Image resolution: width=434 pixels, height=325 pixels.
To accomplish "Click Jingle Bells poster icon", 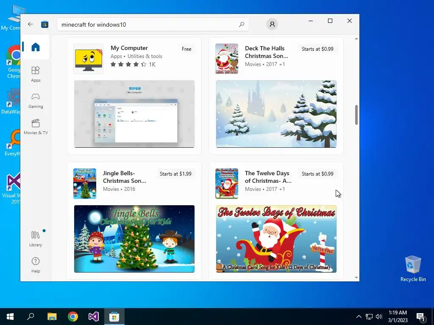I will coord(85,184).
